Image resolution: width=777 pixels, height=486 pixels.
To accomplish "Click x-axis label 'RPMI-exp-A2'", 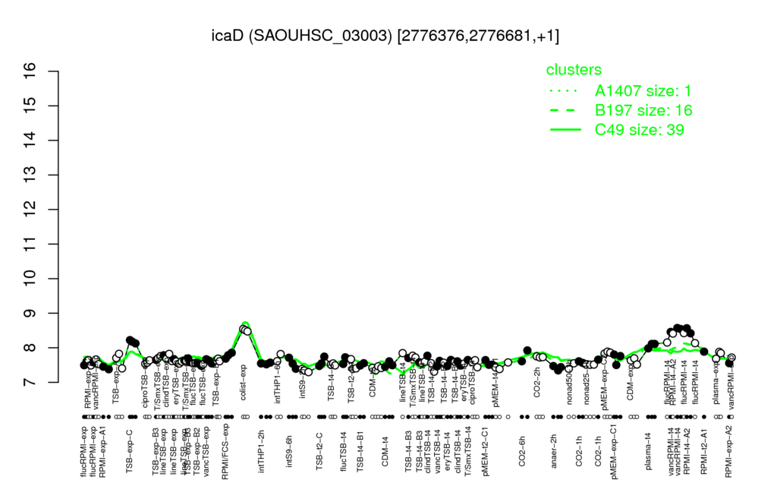I will 728,451.
